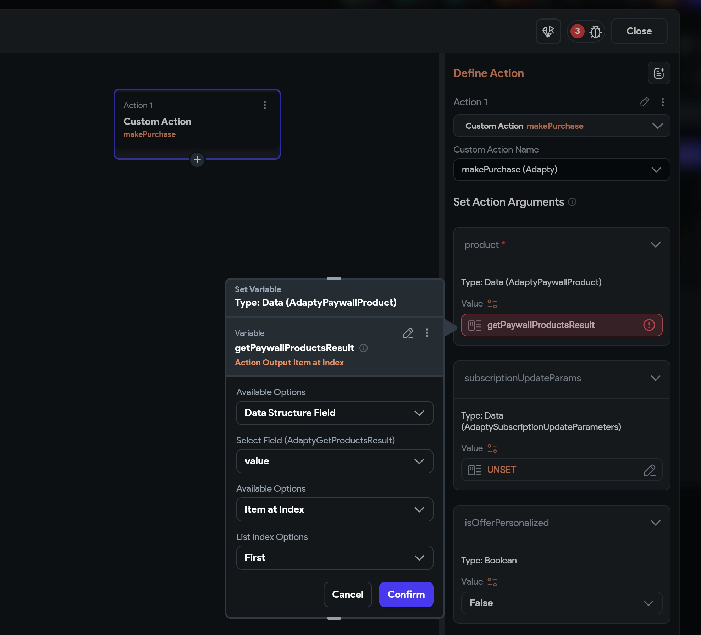Viewport: 701px width, 635px height.
Task: Click error warning icon in product value field
Action: pos(649,325)
